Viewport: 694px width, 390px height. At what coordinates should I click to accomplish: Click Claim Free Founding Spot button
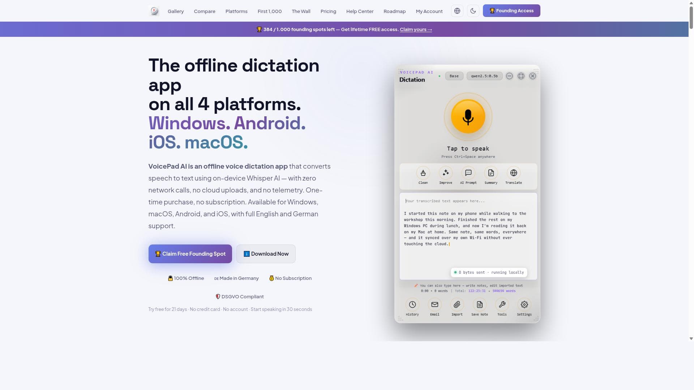click(x=190, y=254)
